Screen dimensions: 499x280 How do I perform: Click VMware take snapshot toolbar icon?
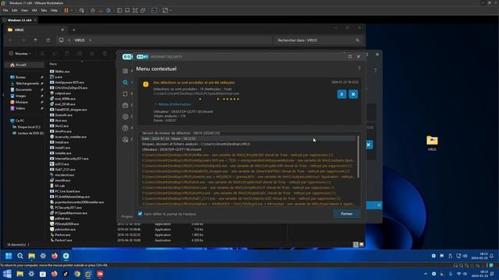(93, 10)
